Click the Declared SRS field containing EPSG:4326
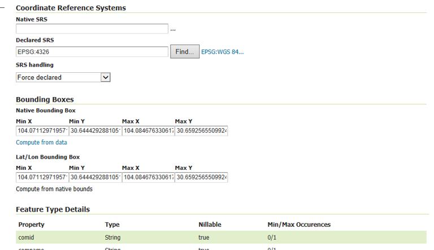 click(x=92, y=52)
